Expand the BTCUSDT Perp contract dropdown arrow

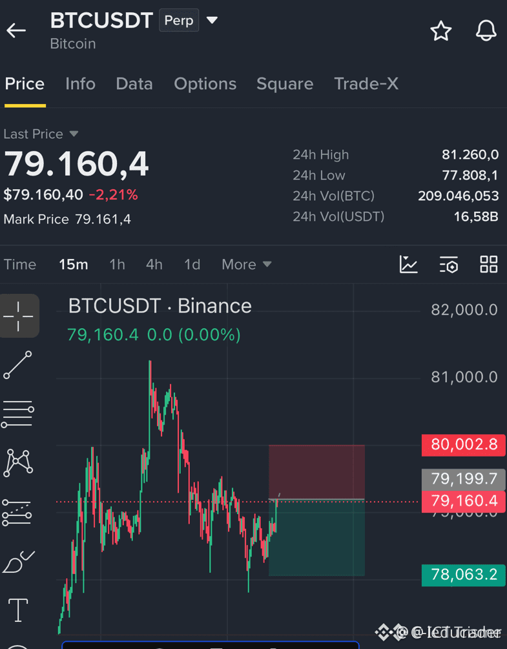pos(212,20)
